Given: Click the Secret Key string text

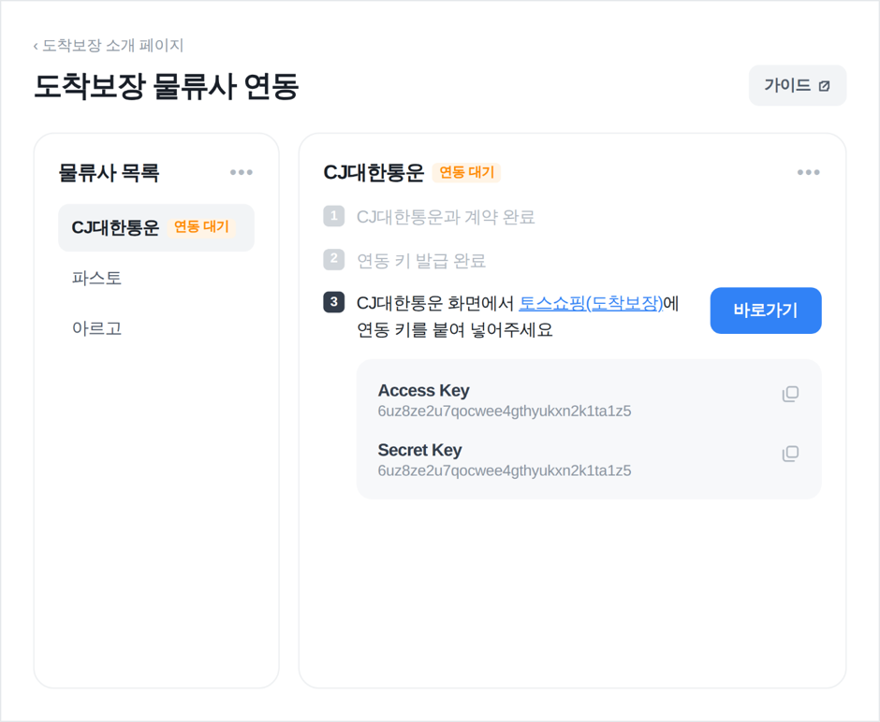Looking at the screenshot, I should [505, 470].
